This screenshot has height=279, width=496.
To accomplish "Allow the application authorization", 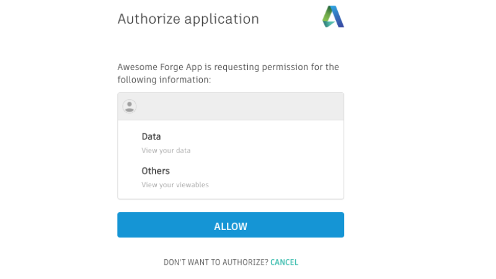I will [x=231, y=225].
